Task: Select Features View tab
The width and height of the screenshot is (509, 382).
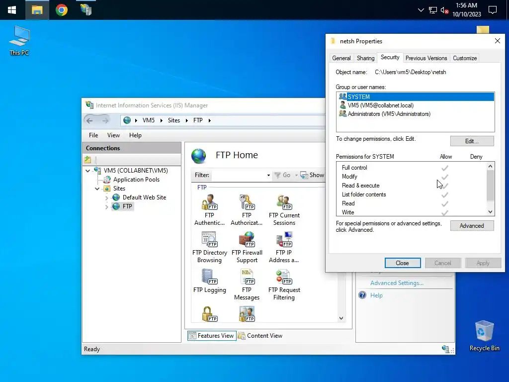Action: (212, 336)
